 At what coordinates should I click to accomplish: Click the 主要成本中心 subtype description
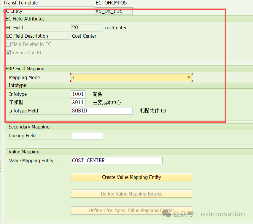click(x=107, y=102)
